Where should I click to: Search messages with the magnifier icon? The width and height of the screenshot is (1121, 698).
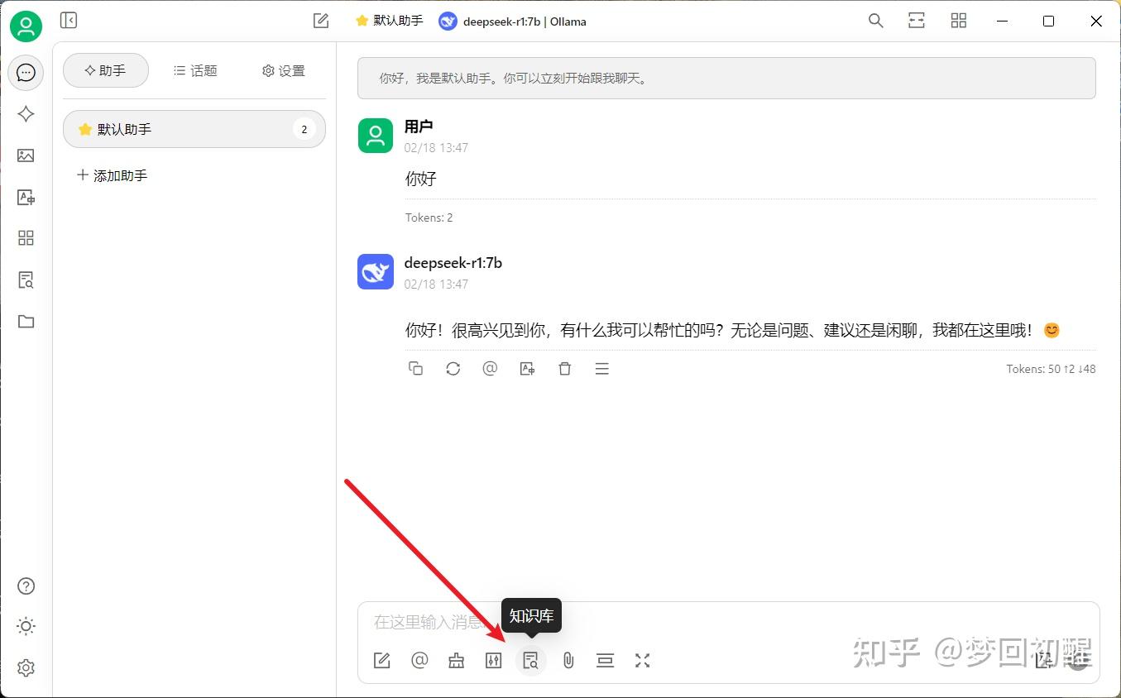click(x=875, y=21)
